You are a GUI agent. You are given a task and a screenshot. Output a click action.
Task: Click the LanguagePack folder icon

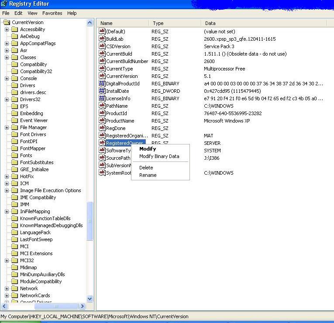(x=14, y=232)
